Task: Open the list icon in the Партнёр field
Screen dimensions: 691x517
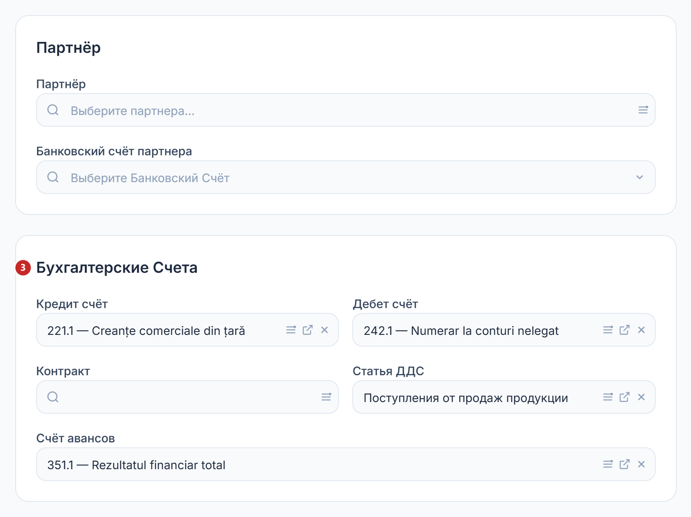Action: pyautogui.click(x=643, y=110)
